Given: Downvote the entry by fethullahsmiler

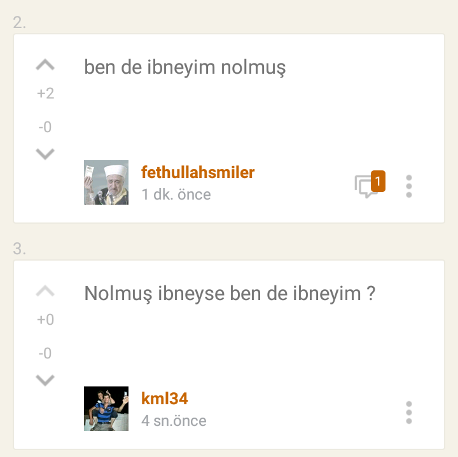Looking at the screenshot, I should [x=45, y=154].
